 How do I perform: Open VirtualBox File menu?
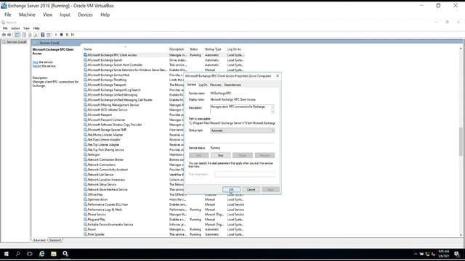point(8,14)
